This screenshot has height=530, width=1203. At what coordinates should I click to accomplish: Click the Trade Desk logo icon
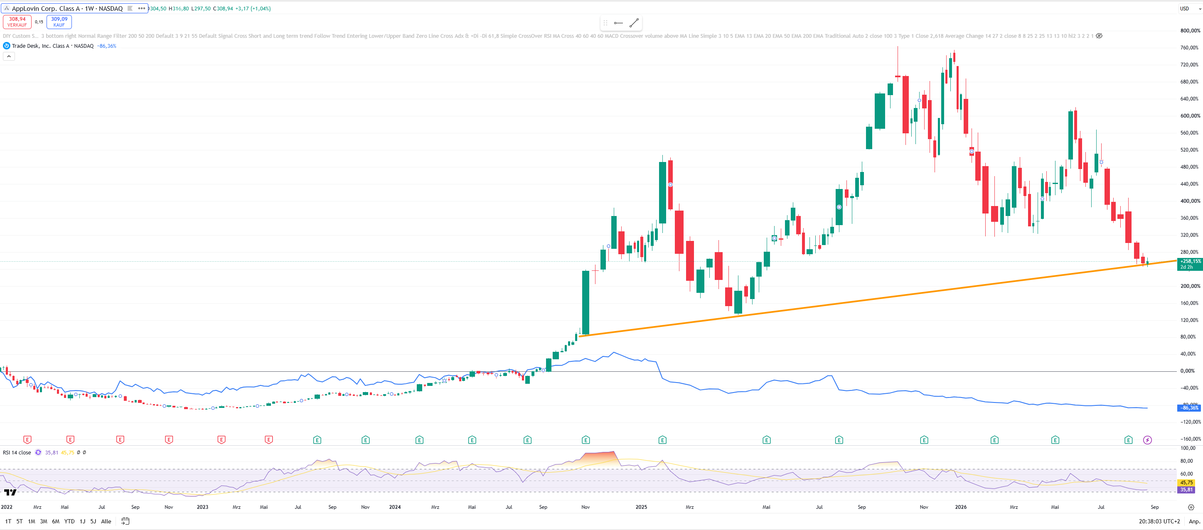7,46
